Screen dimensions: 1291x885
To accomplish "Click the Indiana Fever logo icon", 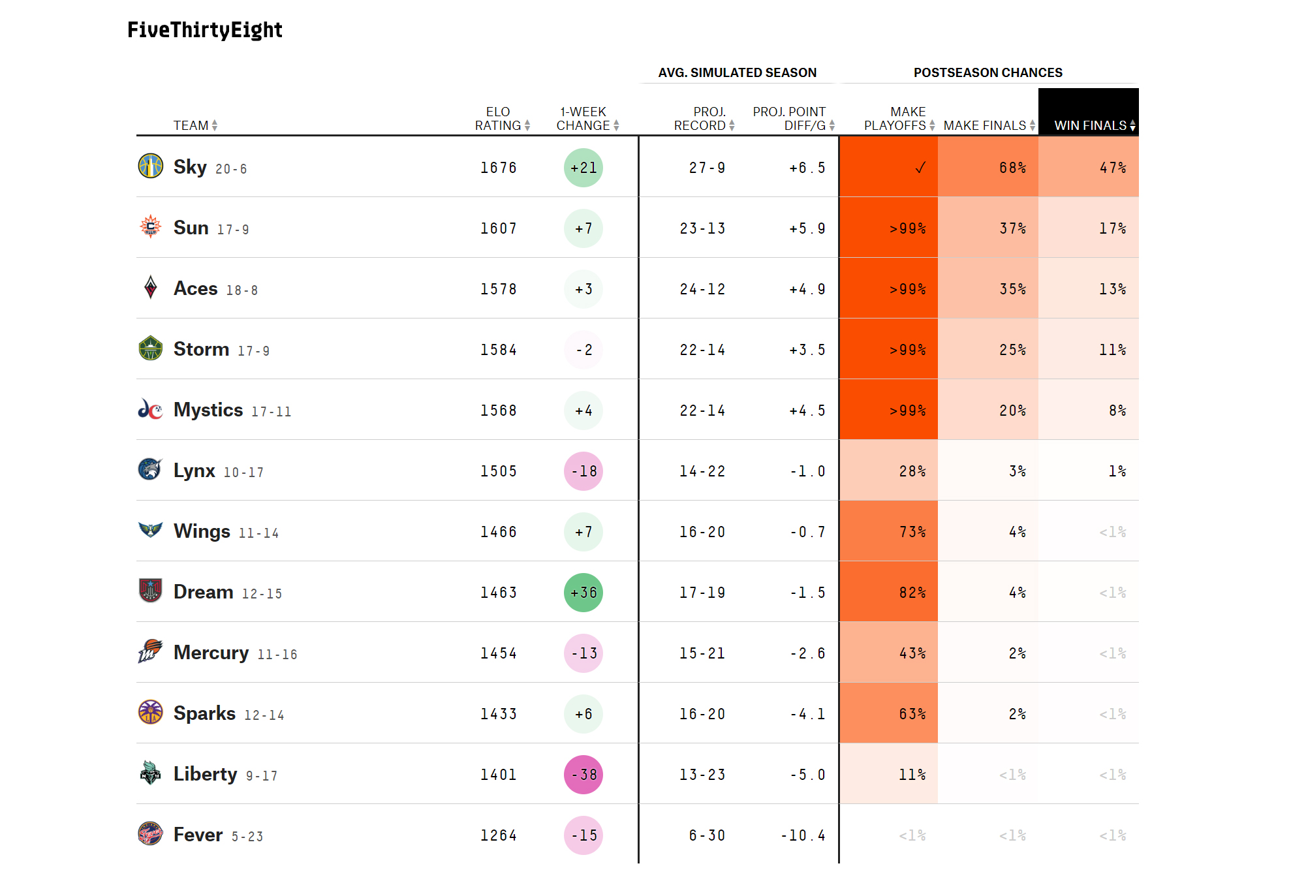I will (x=151, y=833).
